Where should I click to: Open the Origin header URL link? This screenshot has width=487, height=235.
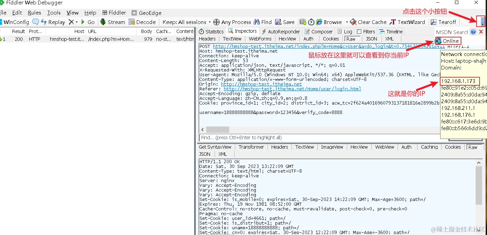click(x=262, y=84)
